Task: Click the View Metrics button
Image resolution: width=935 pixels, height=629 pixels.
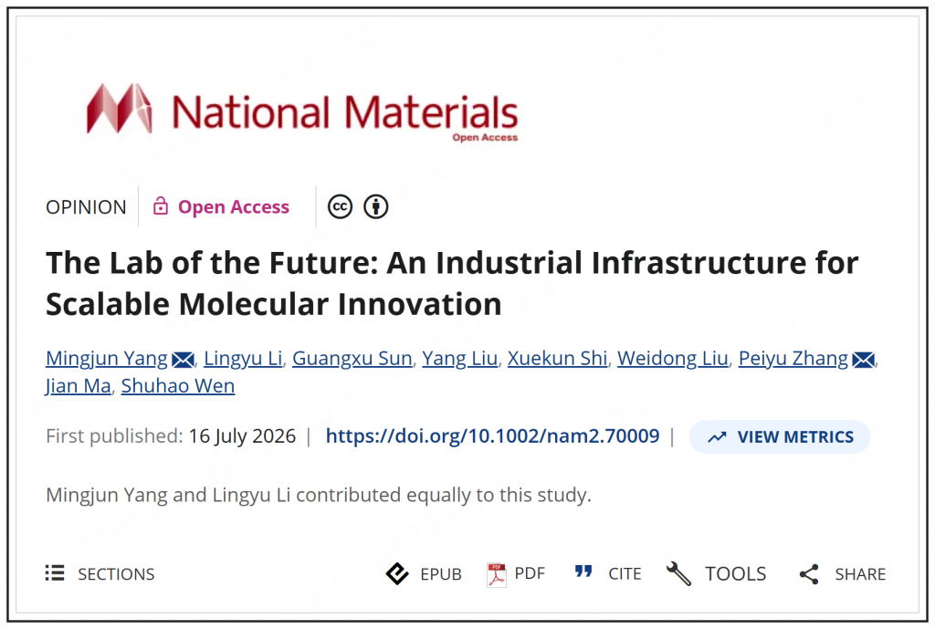Action: click(x=780, y=437)
